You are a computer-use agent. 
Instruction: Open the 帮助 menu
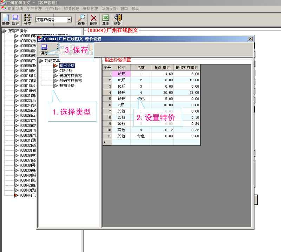tap(135, 8)
